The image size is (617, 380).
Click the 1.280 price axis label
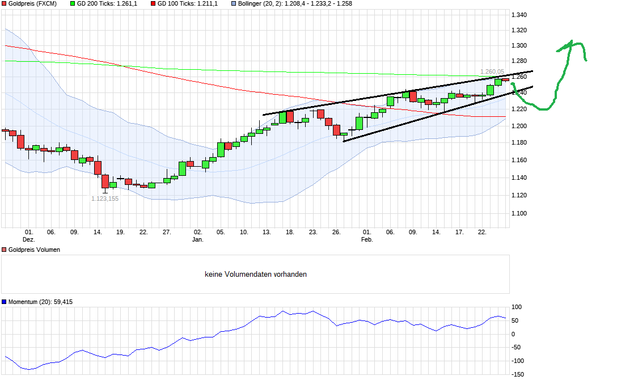click(519, 61)
